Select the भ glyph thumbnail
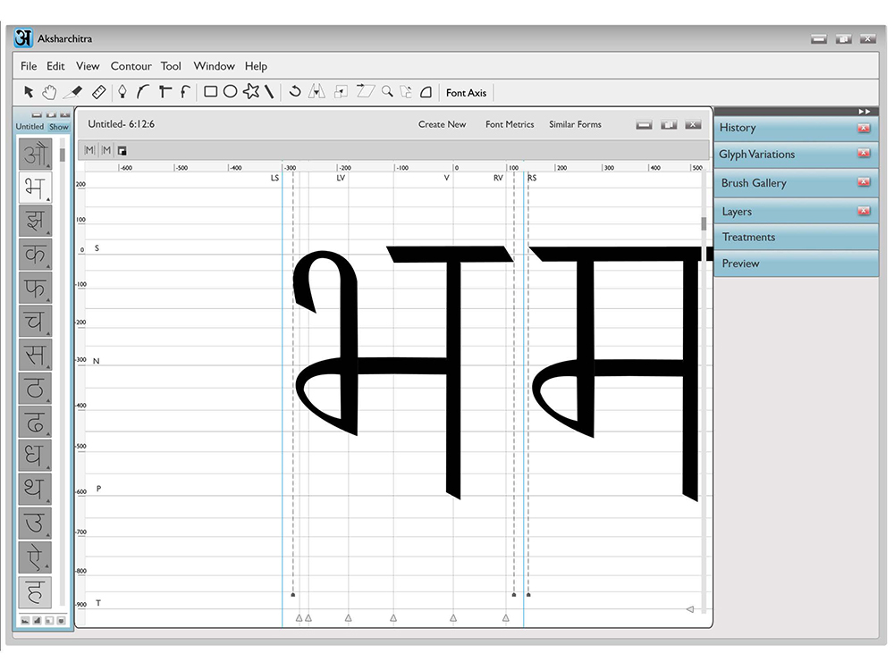This screenshot has width=894, height=670. coord(36,188)
